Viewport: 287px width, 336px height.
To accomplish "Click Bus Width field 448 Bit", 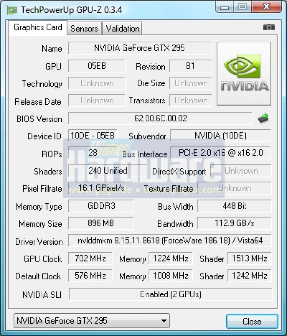I will (x=234, y=206).
